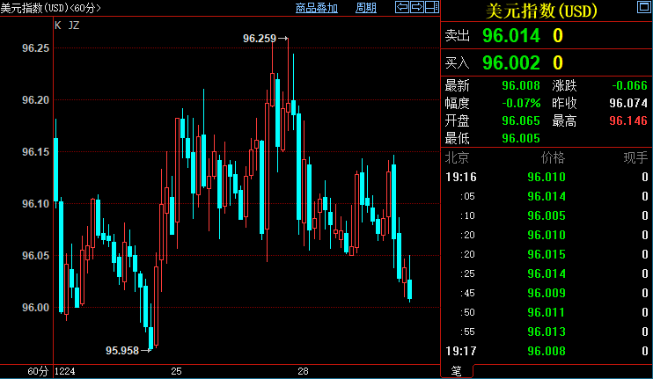
Task: Click the JZ indicator label on chart
Action: [x=73, y=25]
